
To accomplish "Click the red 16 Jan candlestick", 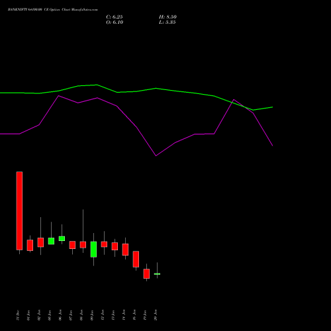I will [136, 259].
